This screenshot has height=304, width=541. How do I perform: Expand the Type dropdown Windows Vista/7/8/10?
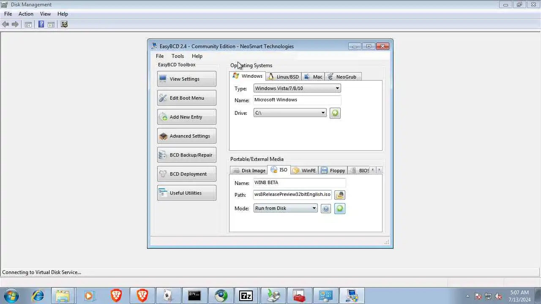click(297, 88)
